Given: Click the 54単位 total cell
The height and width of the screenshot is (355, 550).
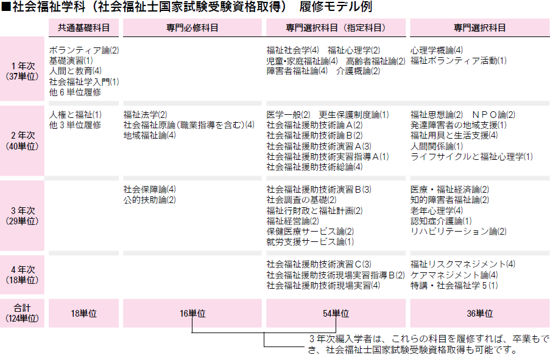Looking at the screenshot, I should [336, 313].
